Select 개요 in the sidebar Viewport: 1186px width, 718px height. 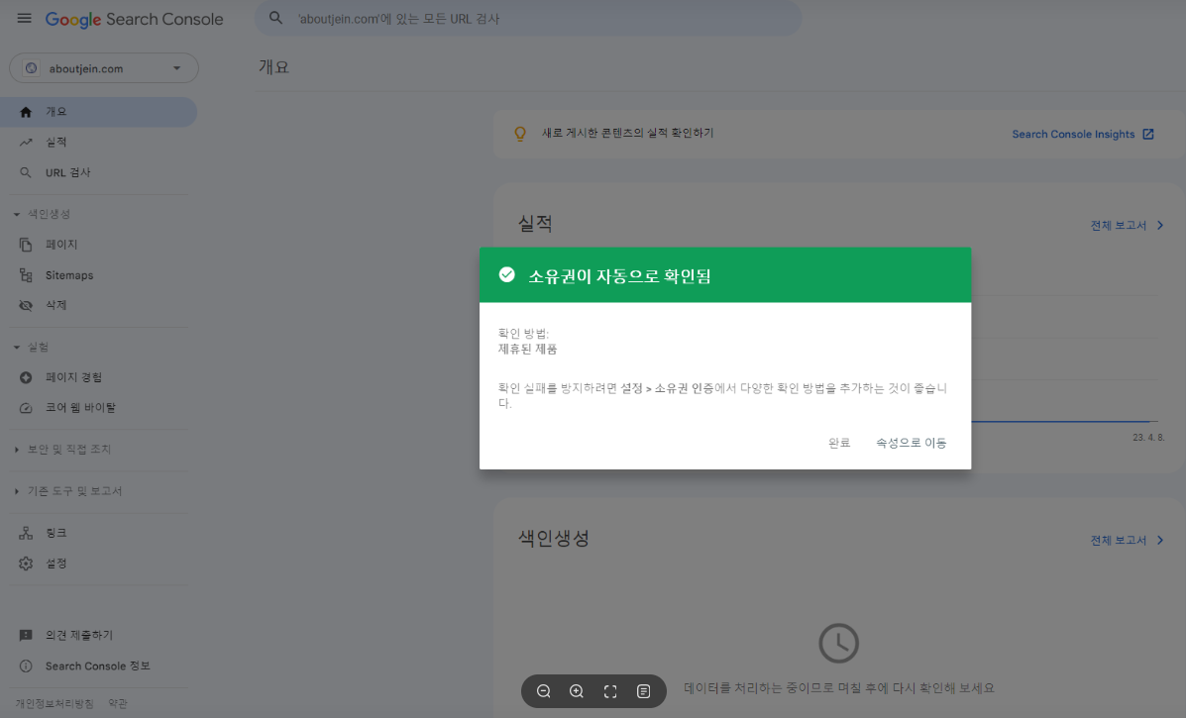click(x=98, y=112)
